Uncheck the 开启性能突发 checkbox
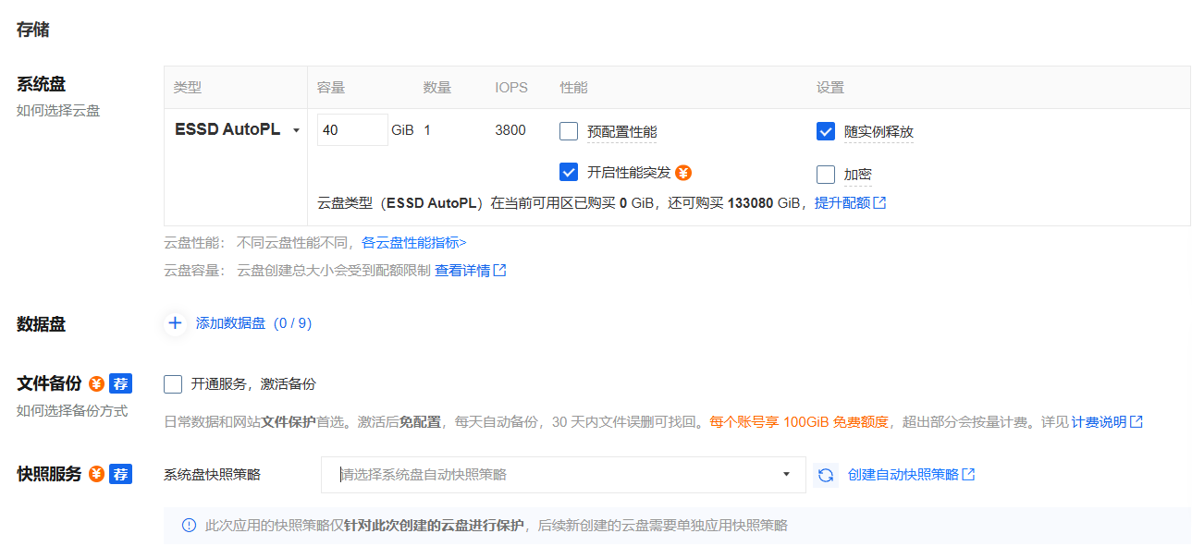 [x=569, y=172]
